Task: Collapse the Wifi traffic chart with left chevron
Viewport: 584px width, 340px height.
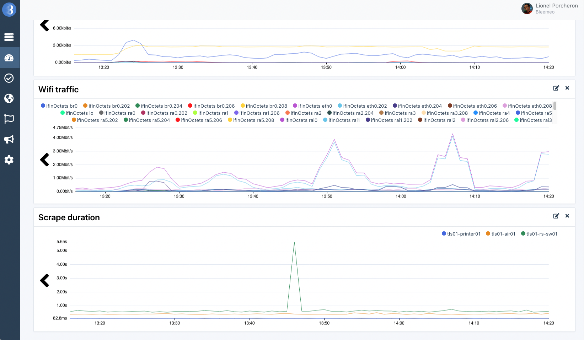Action: (x=44, y=160)
